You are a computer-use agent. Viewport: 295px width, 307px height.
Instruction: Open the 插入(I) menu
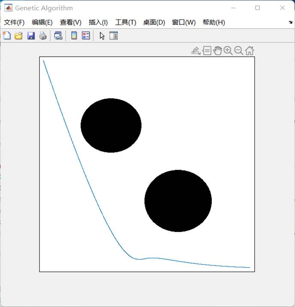[x=98, y=22]
